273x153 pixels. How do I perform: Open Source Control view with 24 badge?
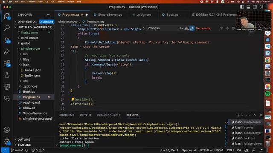pos(7,40)
